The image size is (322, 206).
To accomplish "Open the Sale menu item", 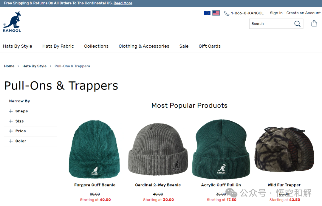I will (x=184, y=46).
